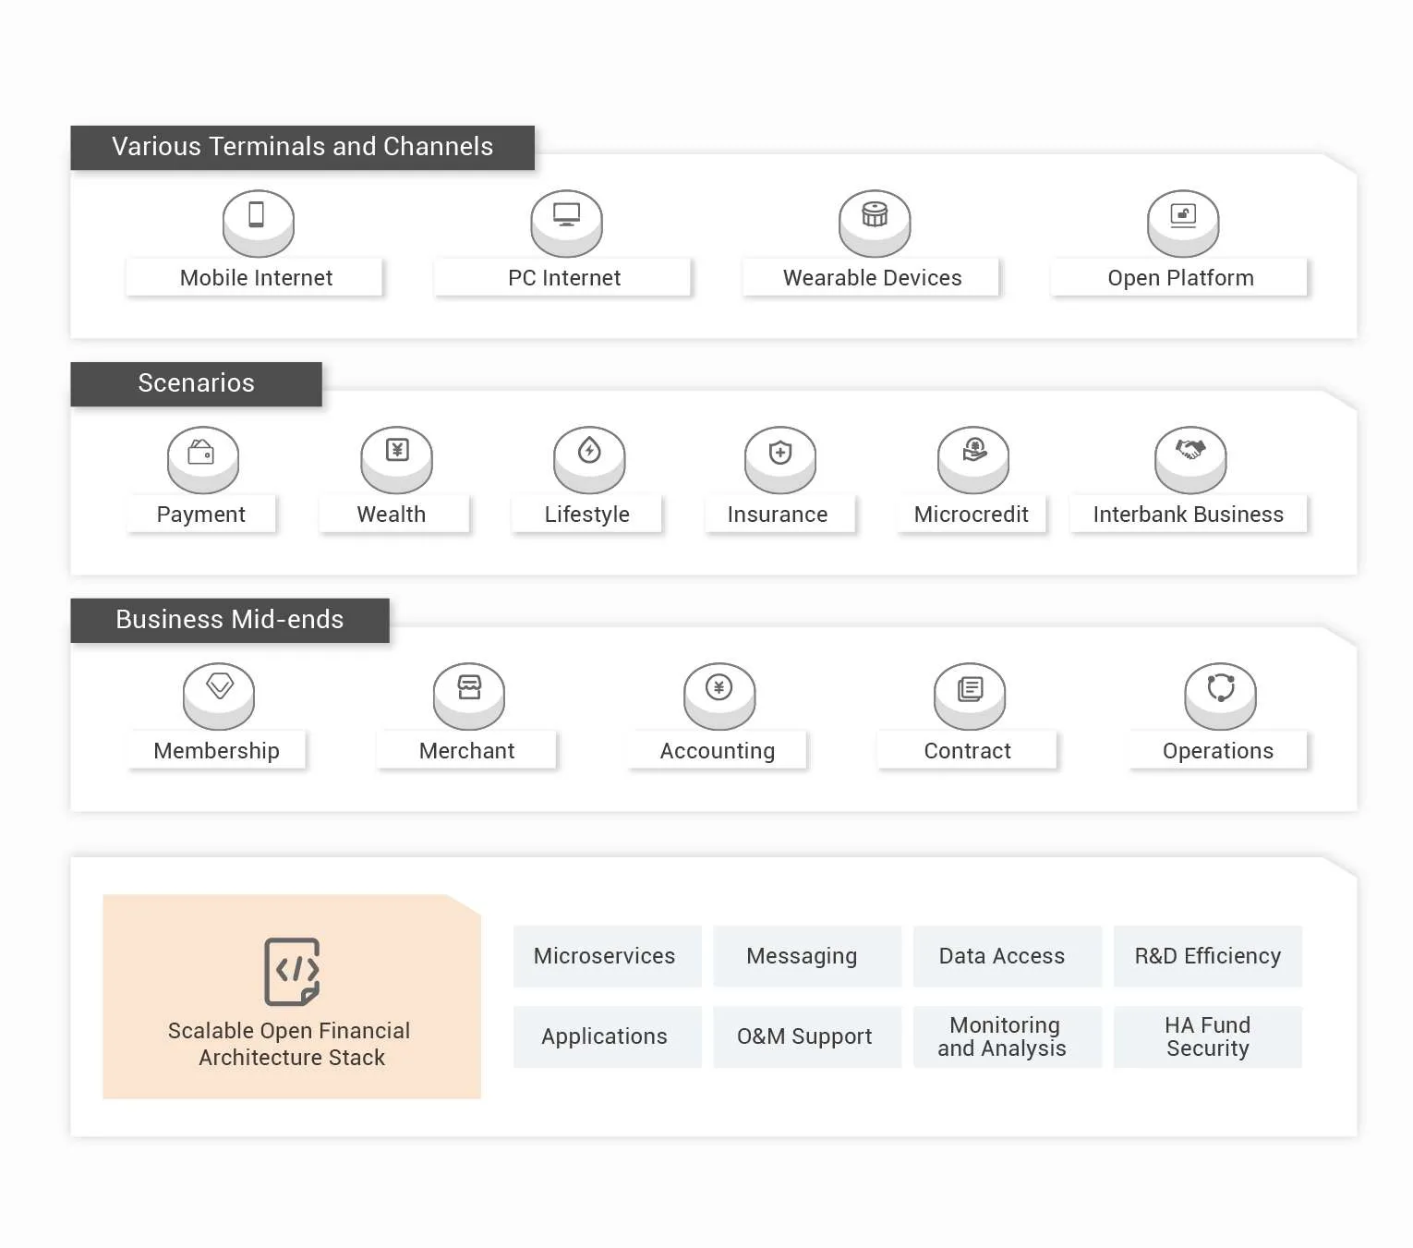
Task: Select the Wearable Devices icon
Action: (x=874, y=216)
